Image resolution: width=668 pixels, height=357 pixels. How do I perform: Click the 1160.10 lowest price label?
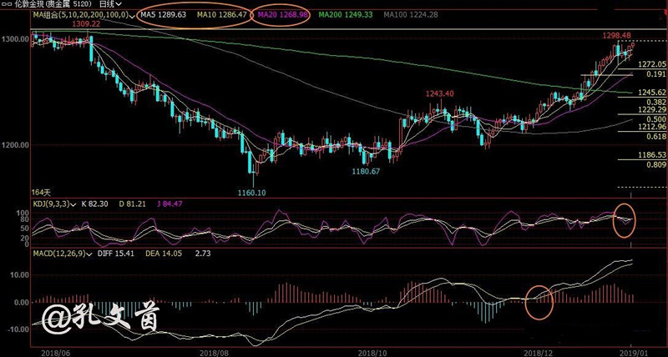[x=252, y=193]
